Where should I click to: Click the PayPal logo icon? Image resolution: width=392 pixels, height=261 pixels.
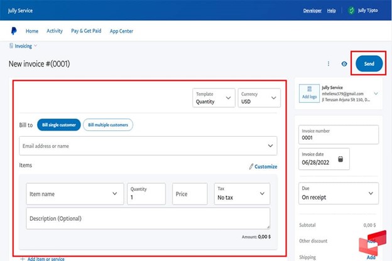(x=14, y=31)
